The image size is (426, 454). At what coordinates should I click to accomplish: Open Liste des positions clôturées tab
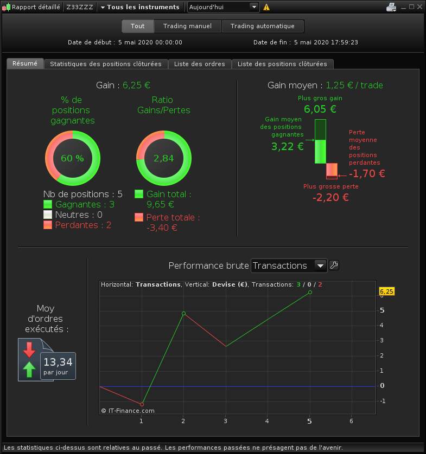282,64
